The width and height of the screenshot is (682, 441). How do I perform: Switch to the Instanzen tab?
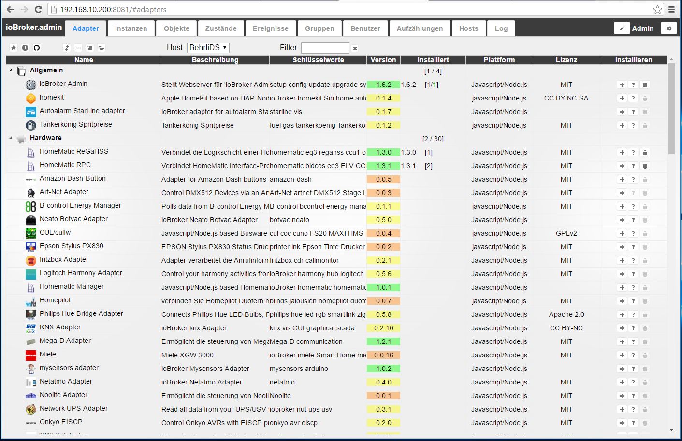point(131,28)
